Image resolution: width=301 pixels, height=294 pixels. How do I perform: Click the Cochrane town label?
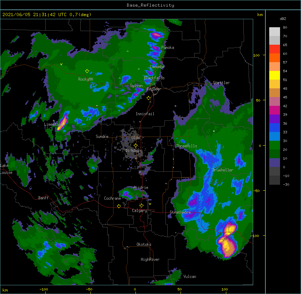pyautogui.click(x=112, y=198)
